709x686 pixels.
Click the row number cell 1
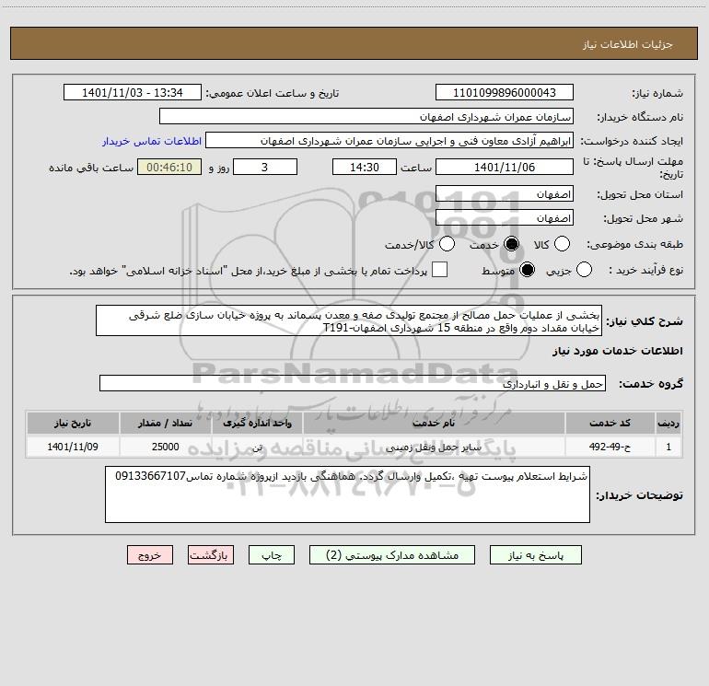pos(668,447)
